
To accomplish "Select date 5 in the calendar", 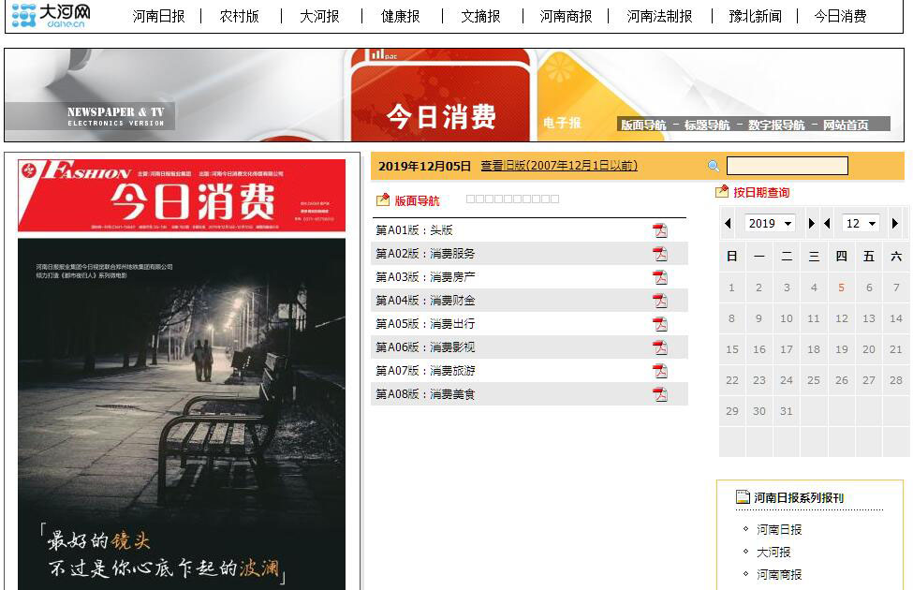I will [841, 288].
